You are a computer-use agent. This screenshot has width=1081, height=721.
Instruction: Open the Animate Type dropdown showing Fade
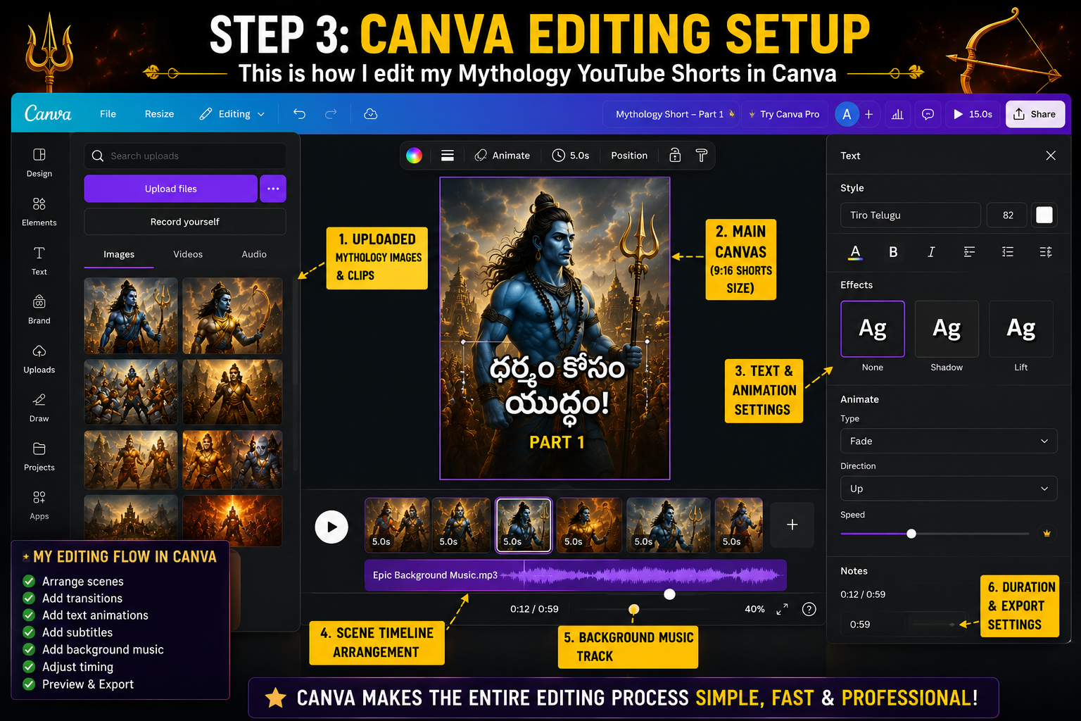tap(949, 441)
